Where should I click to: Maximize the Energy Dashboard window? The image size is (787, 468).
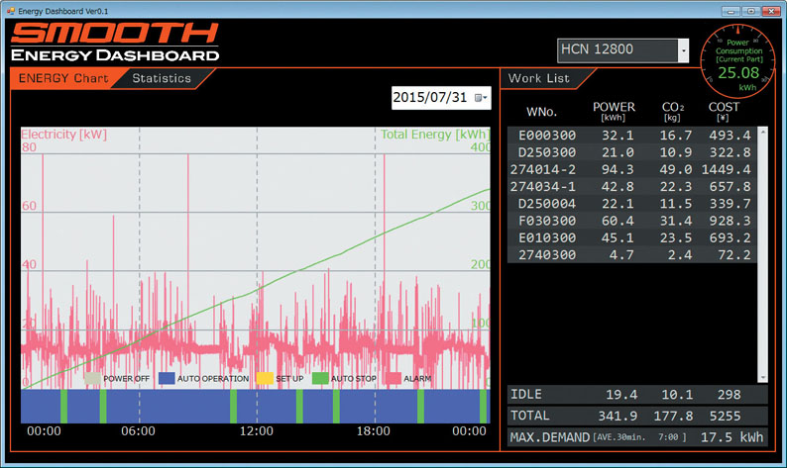749,8
